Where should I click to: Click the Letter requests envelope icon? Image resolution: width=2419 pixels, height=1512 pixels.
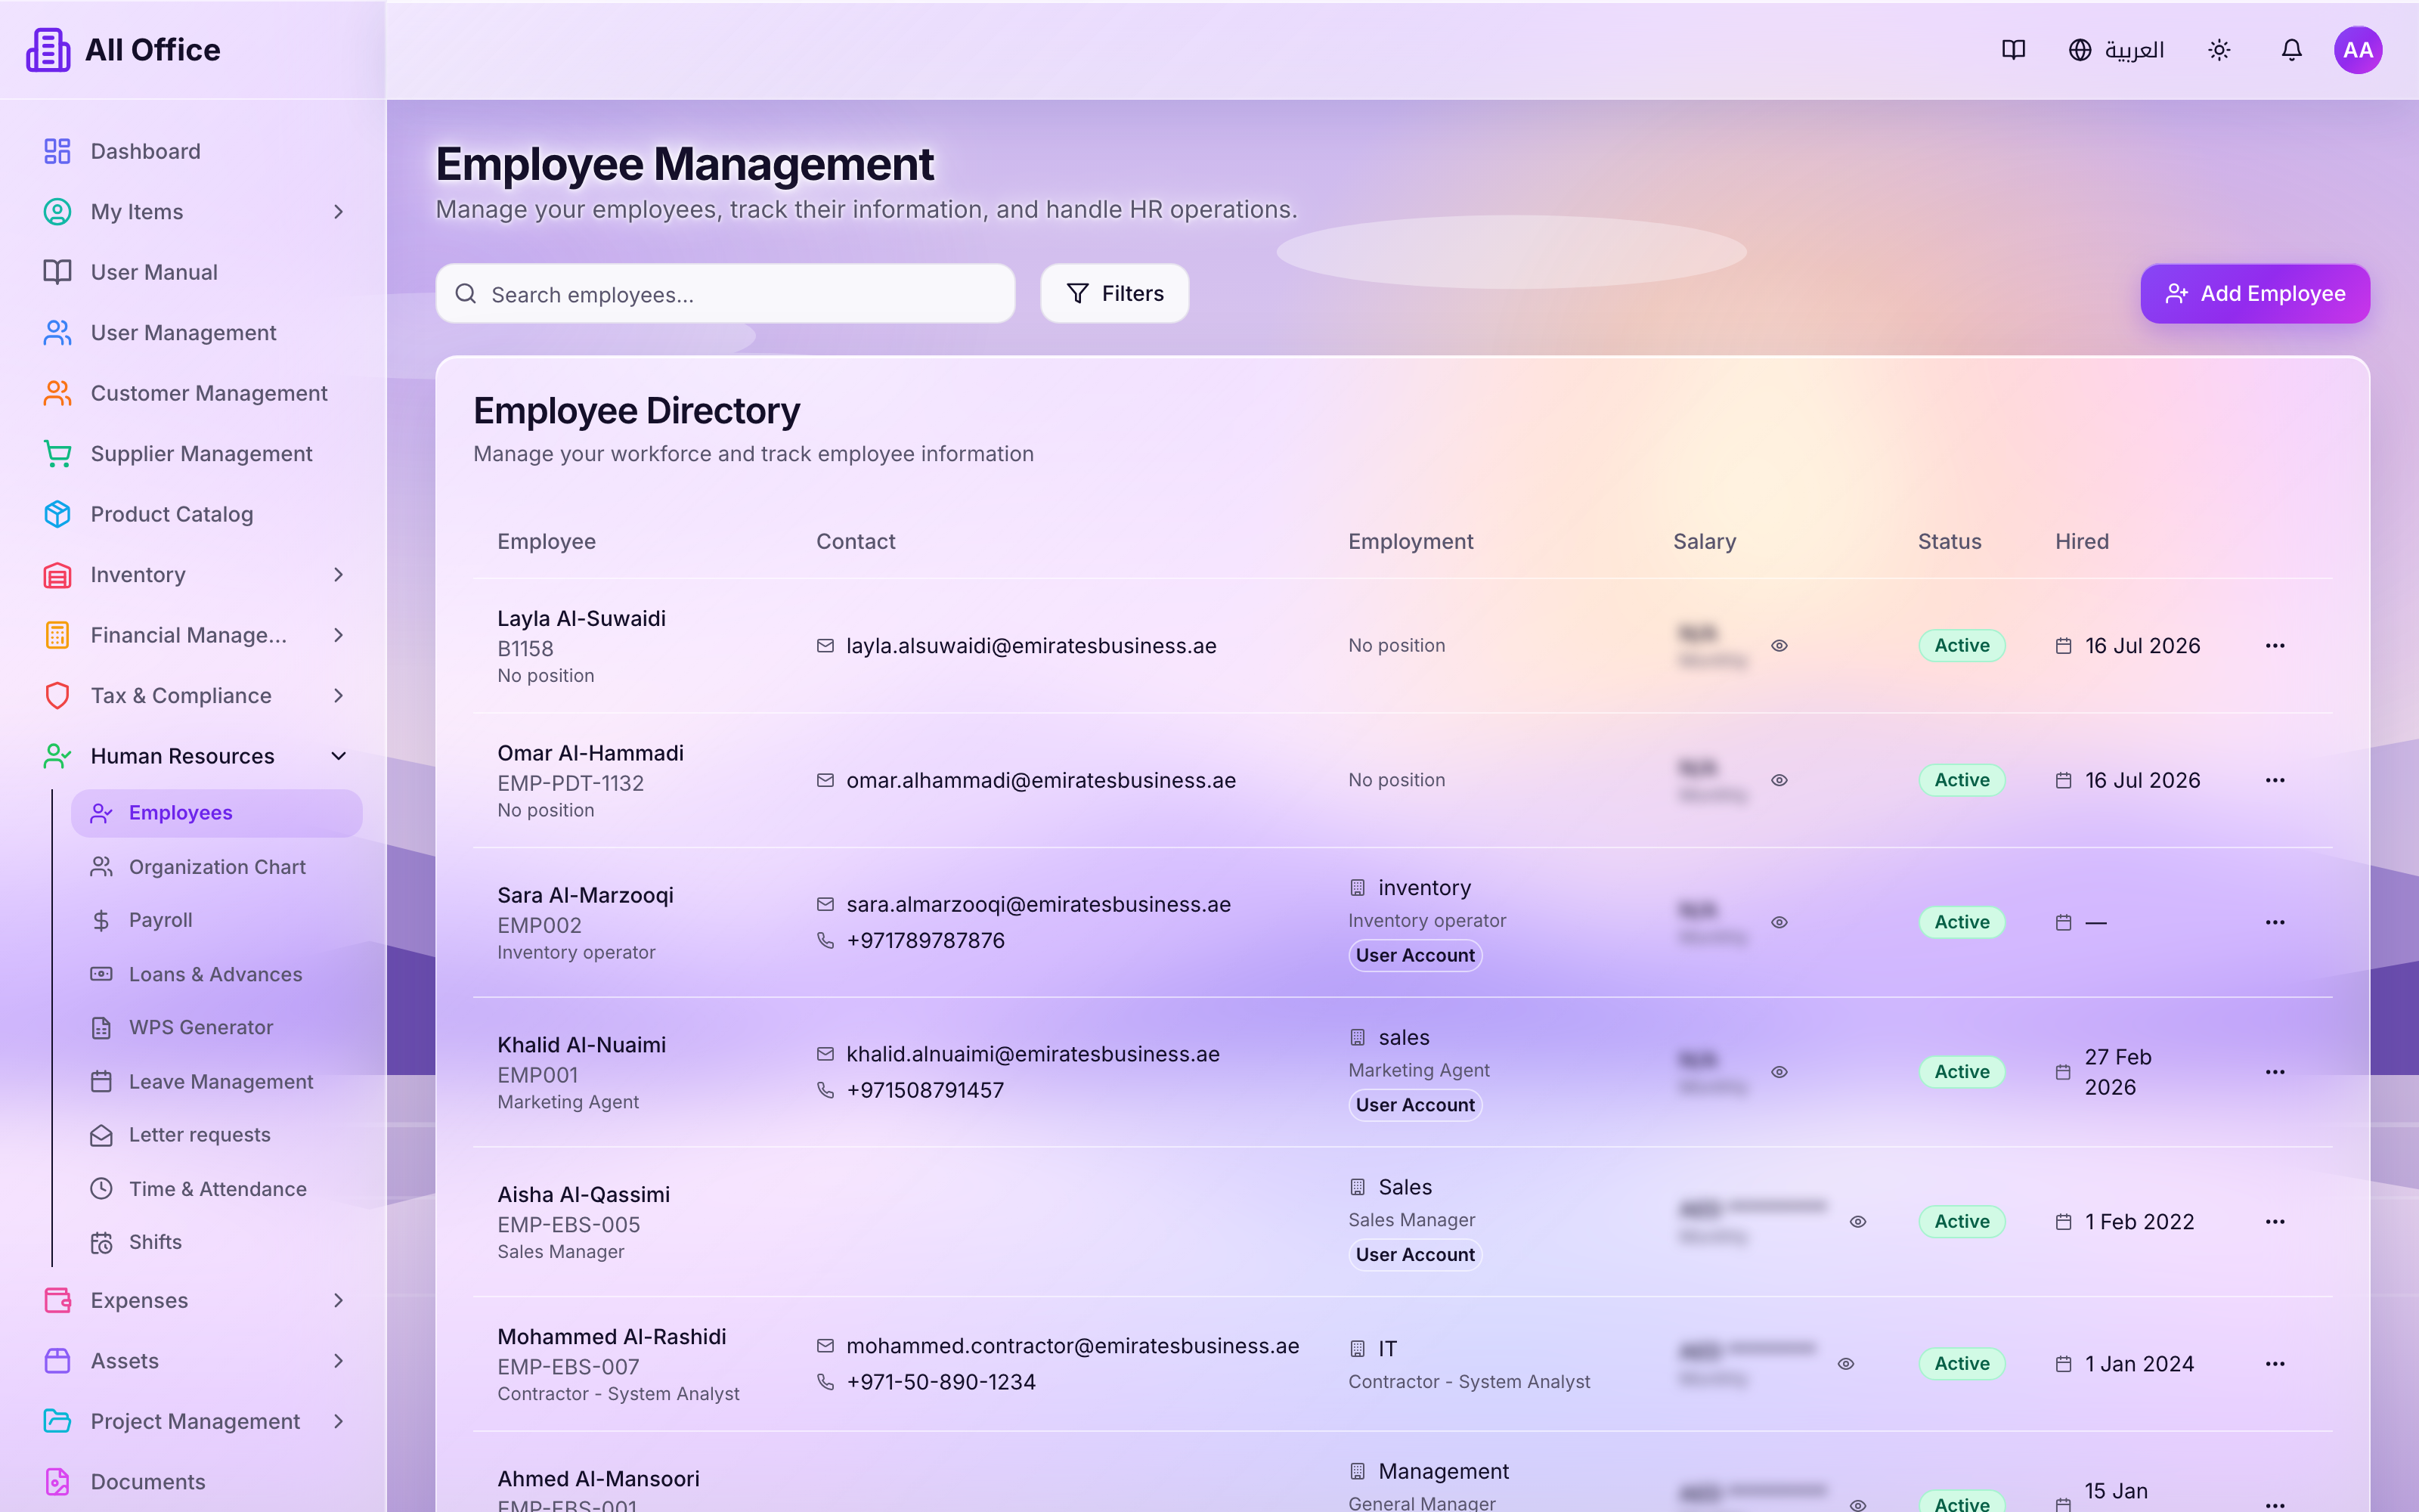pos(101,1135)
